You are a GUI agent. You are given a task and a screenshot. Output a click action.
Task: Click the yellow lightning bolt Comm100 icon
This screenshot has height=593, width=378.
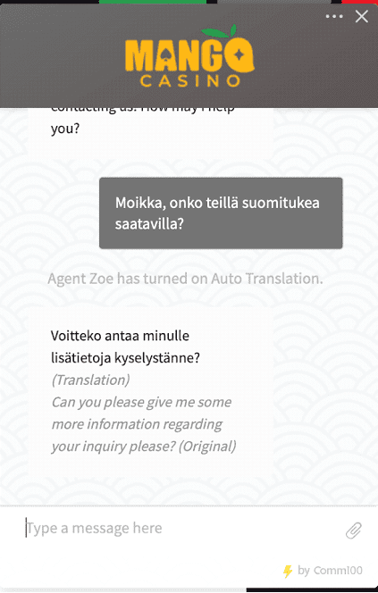[x=288, y=571]
